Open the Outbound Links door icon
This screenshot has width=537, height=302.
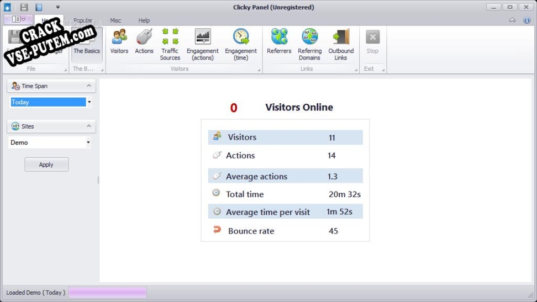coord(341,36)
